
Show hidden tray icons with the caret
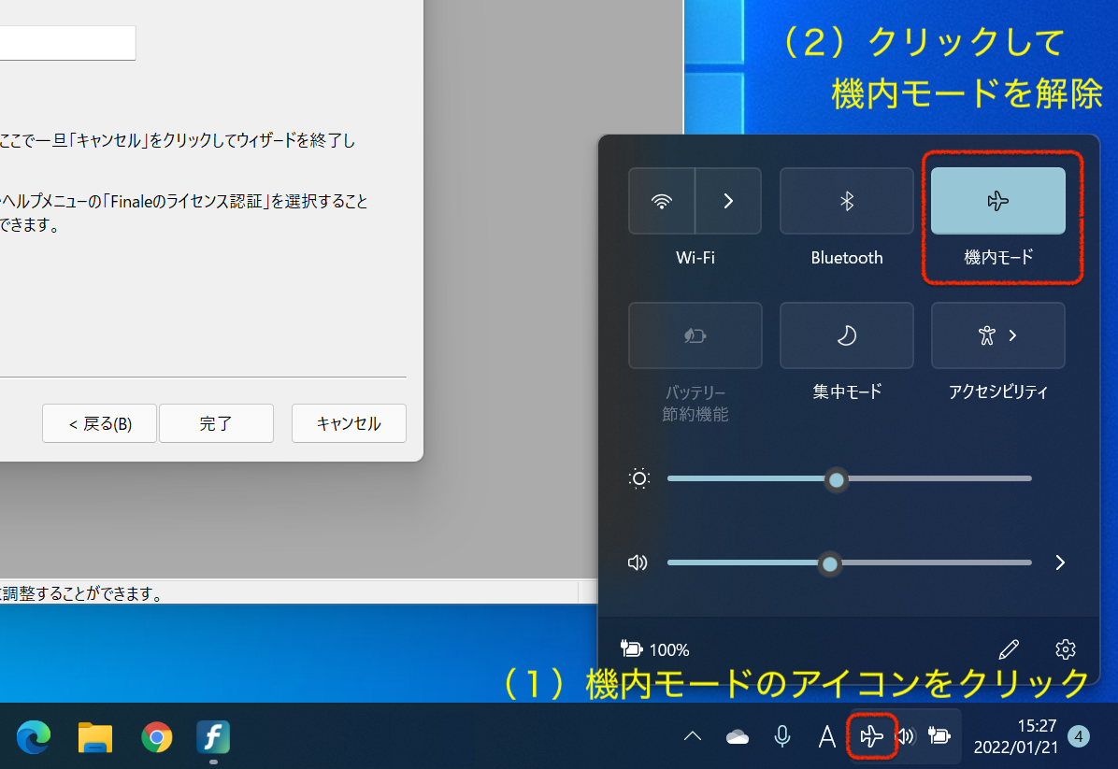tap(693, 736)
